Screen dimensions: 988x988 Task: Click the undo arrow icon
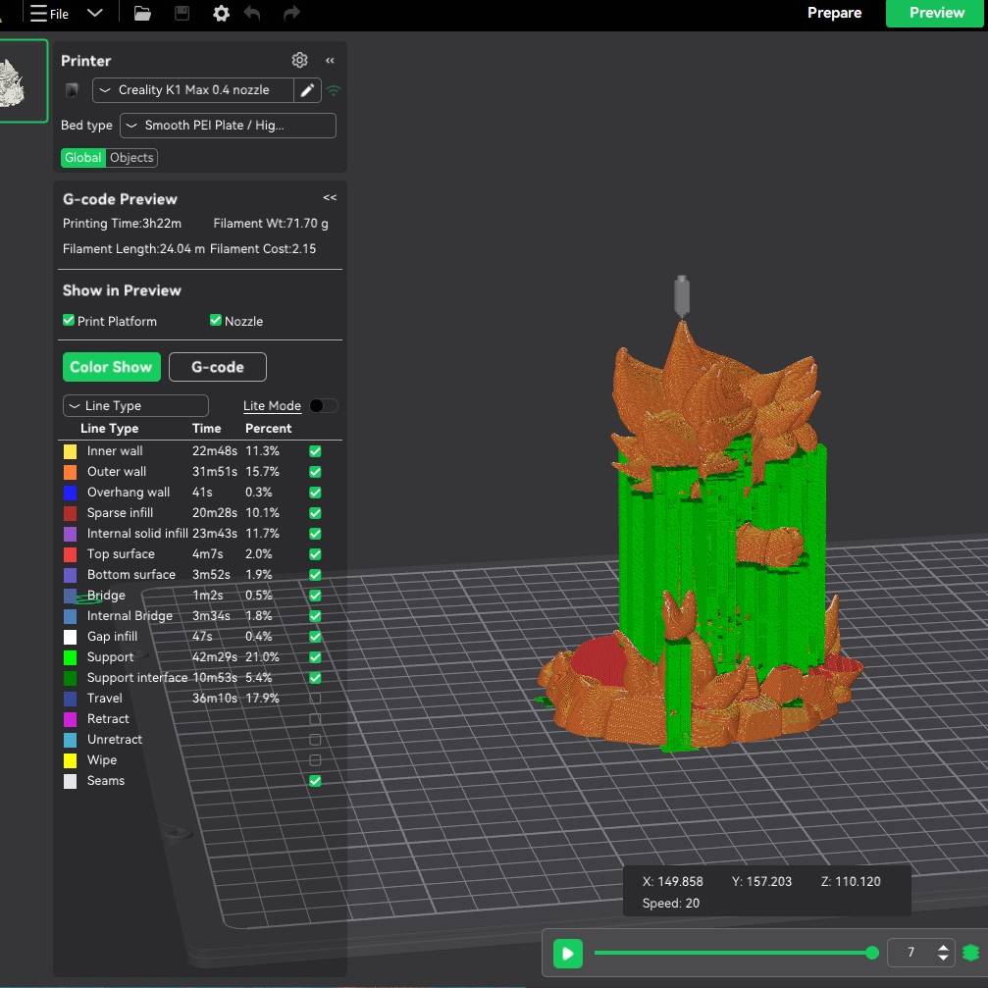(x=253, y=14)
